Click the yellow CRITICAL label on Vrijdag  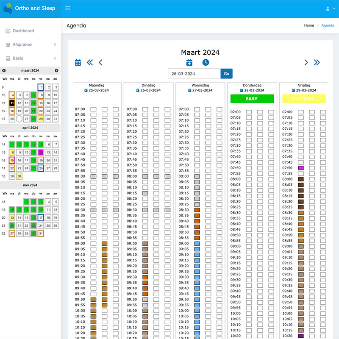[304, 99]
